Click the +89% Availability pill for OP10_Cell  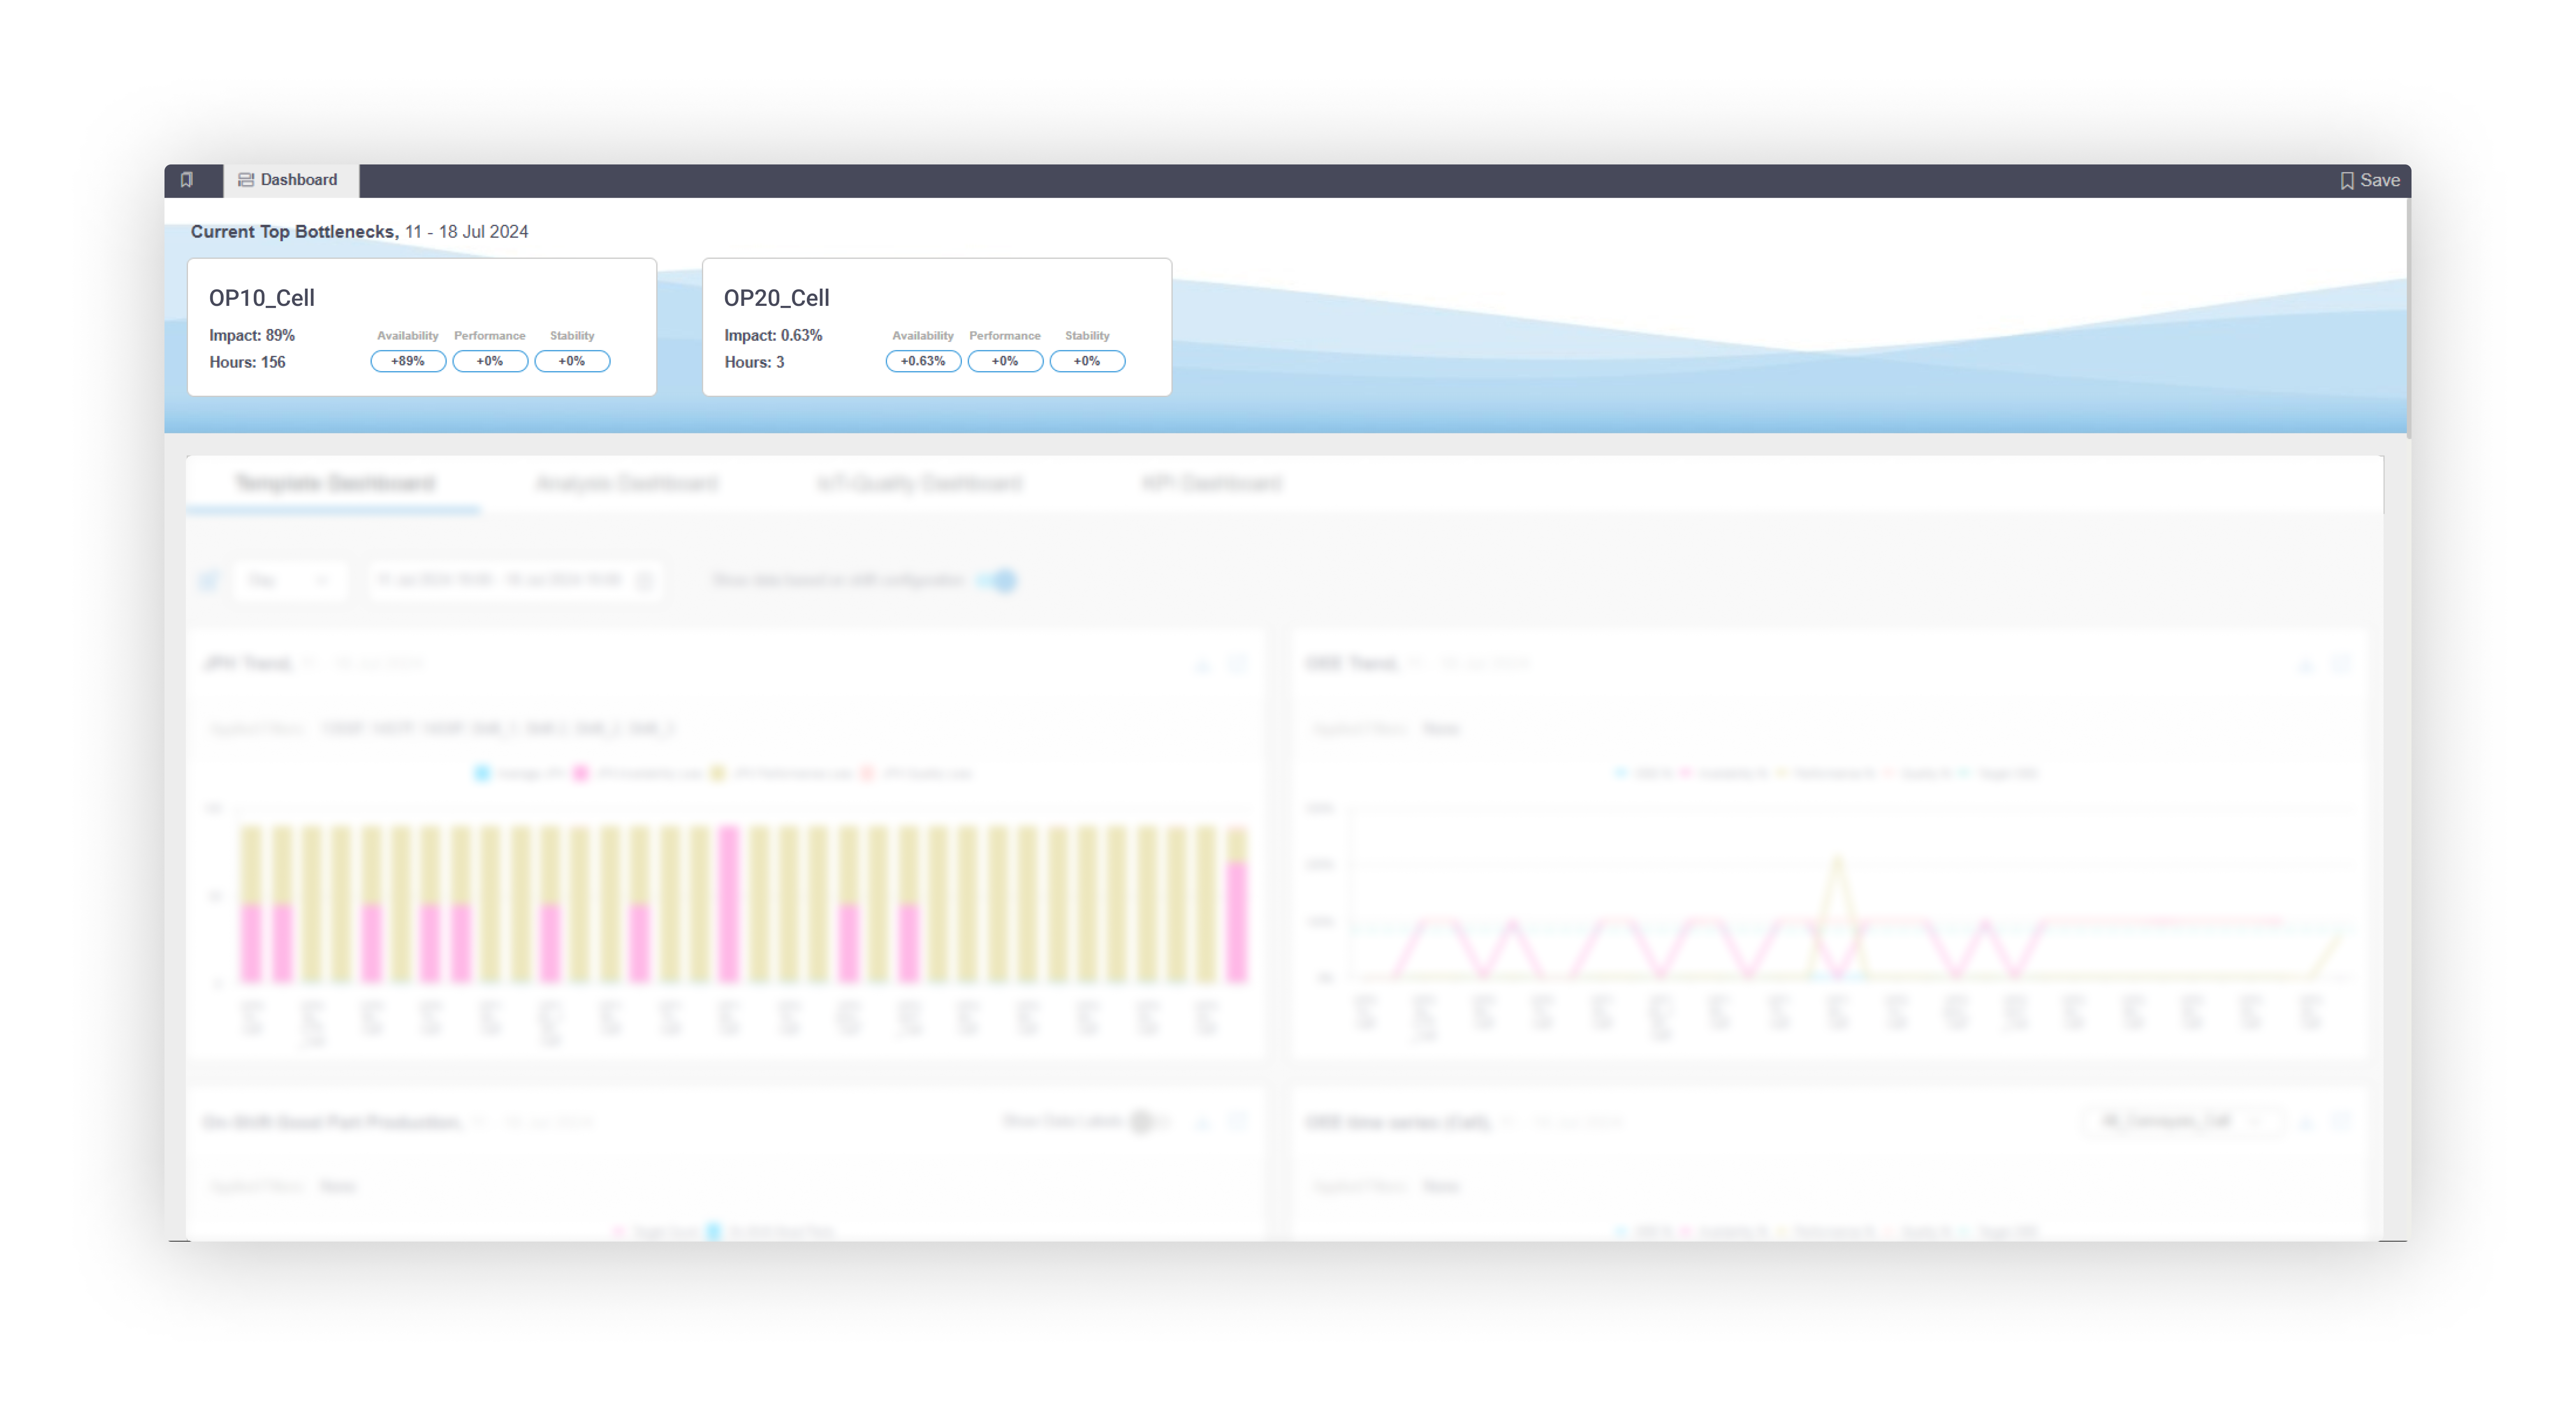point(408,361)
